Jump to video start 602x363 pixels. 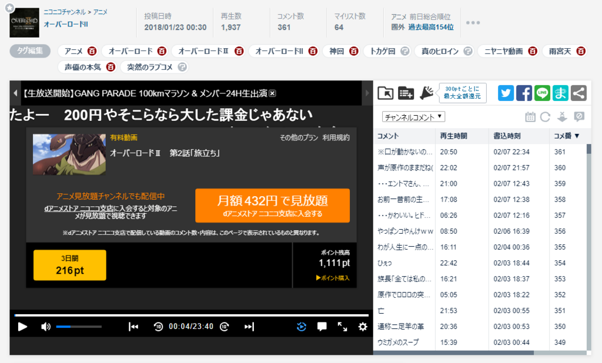[x=133, y=327]
